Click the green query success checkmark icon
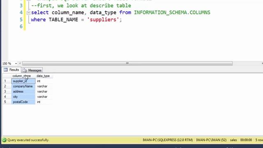 coord(5,140)
